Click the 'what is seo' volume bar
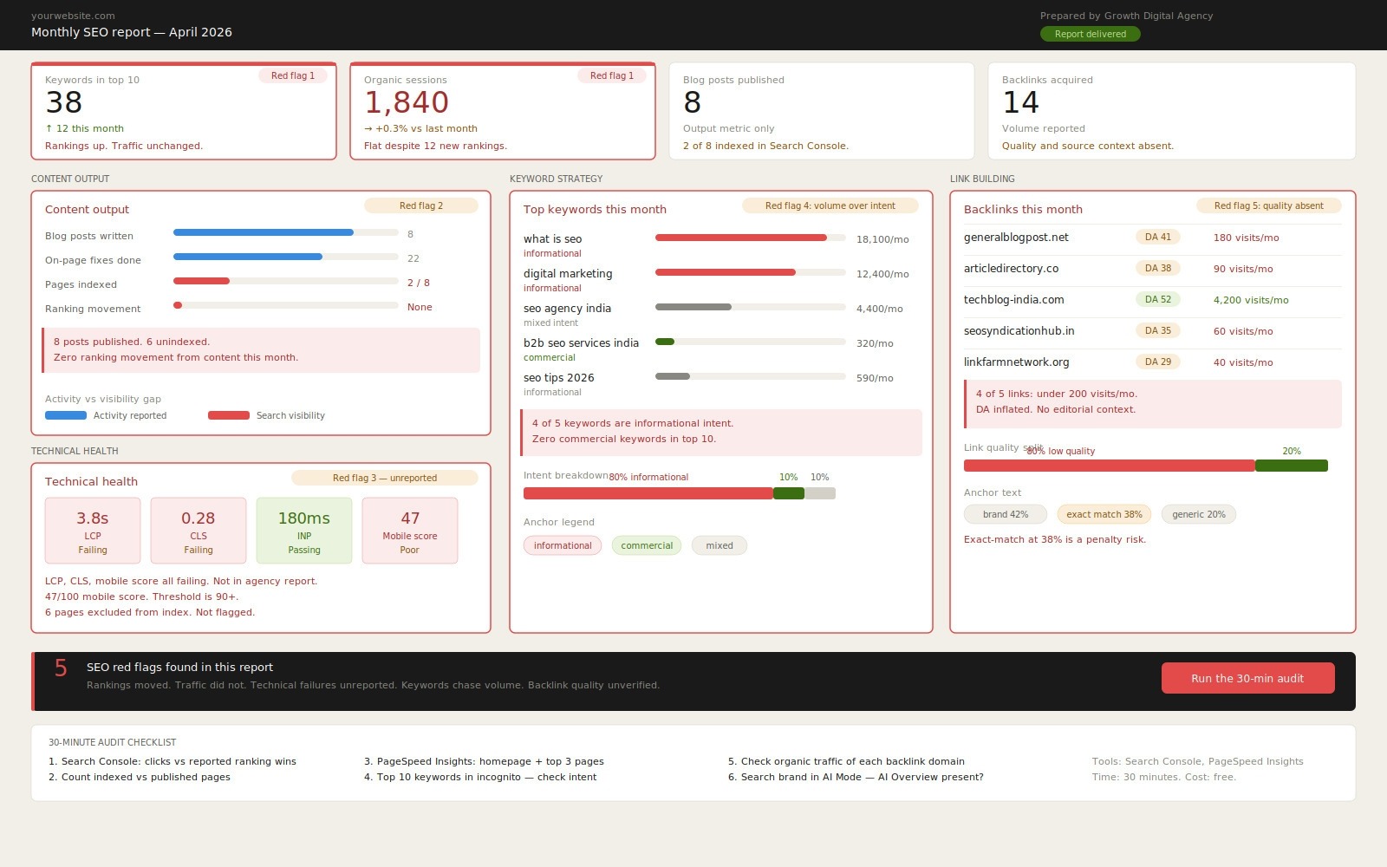Viewport: 1387px width, 867px height. pyautogui.click(x=751, y=238)
